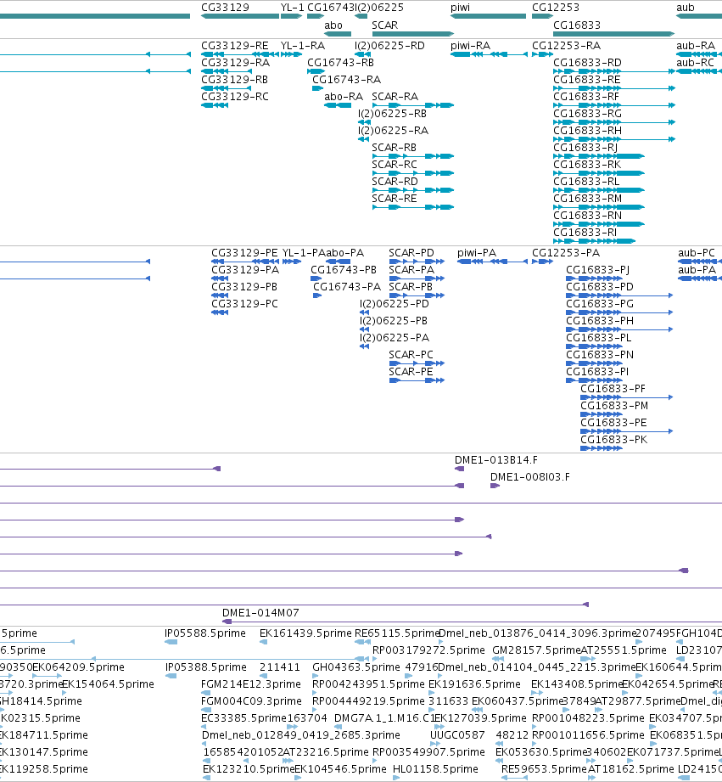Select the CG33129-RC transcript label

235,97
